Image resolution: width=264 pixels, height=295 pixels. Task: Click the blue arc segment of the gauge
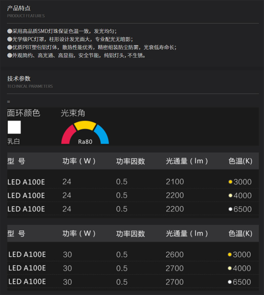click(x=102, y=135)
